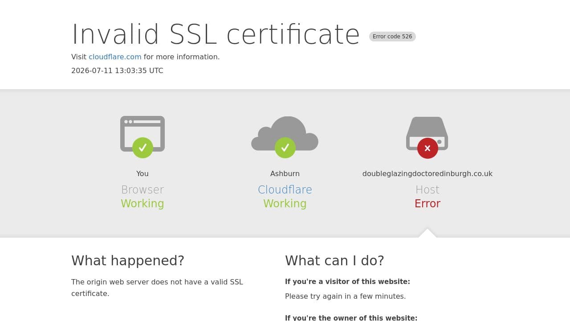Click the Working status under Cloudflare
The height and width of the screenshot is (321, 570).
tap(285, 203)
